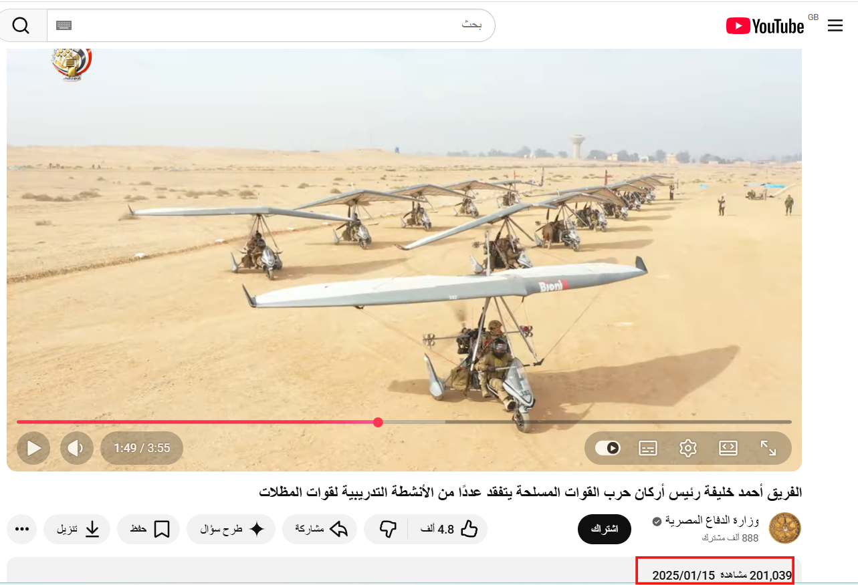Subscribe using the اشتراك button
The width and height of the screenshot is (858, 585).
pyautogui.click(x=604, y=529)
